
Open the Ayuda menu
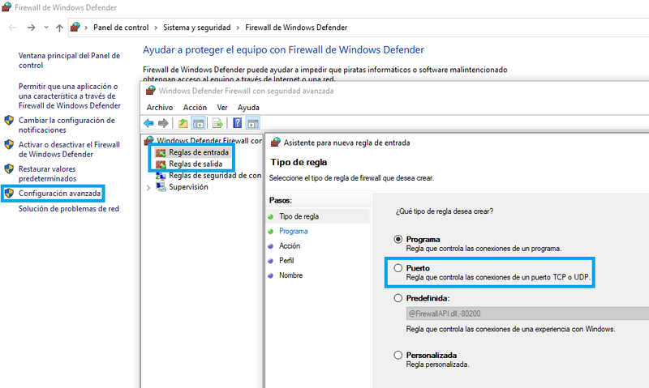click(x=248, y=108)
